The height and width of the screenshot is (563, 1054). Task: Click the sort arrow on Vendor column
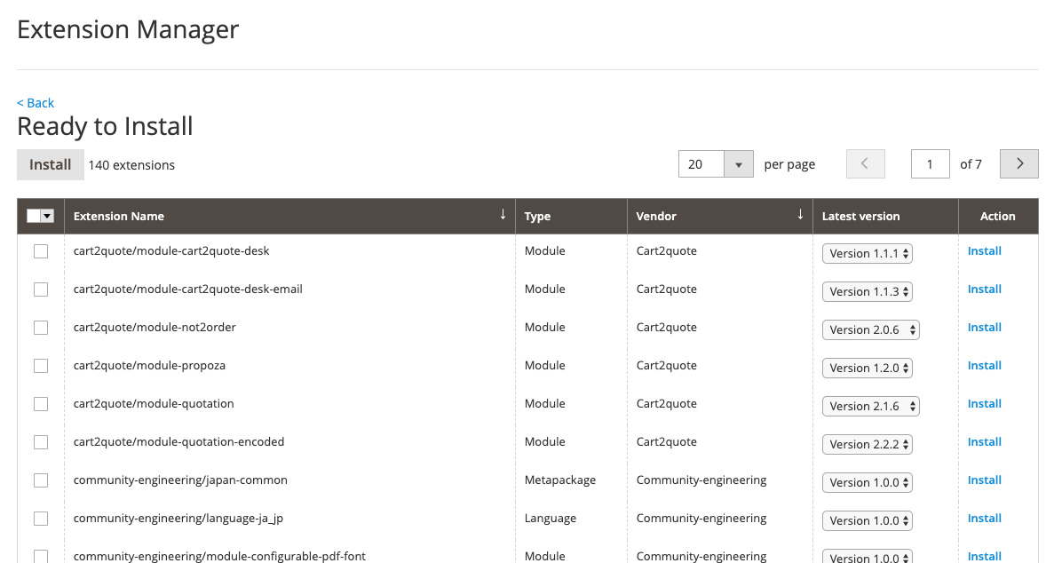(800, 214)
